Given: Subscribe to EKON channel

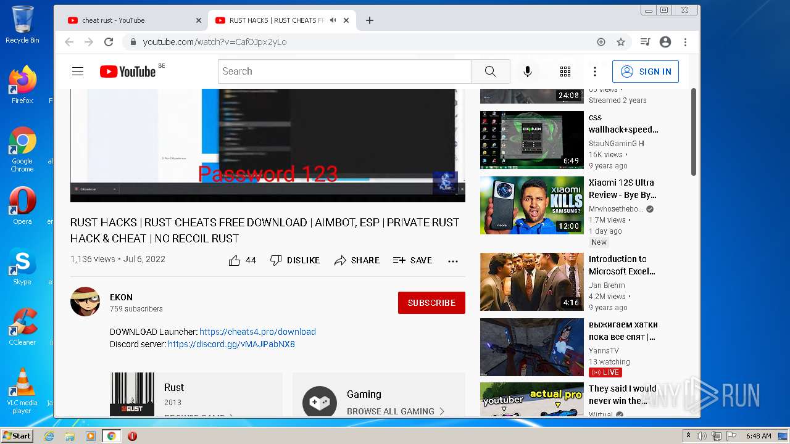Looking at the screenshot, I should point(431,303).
